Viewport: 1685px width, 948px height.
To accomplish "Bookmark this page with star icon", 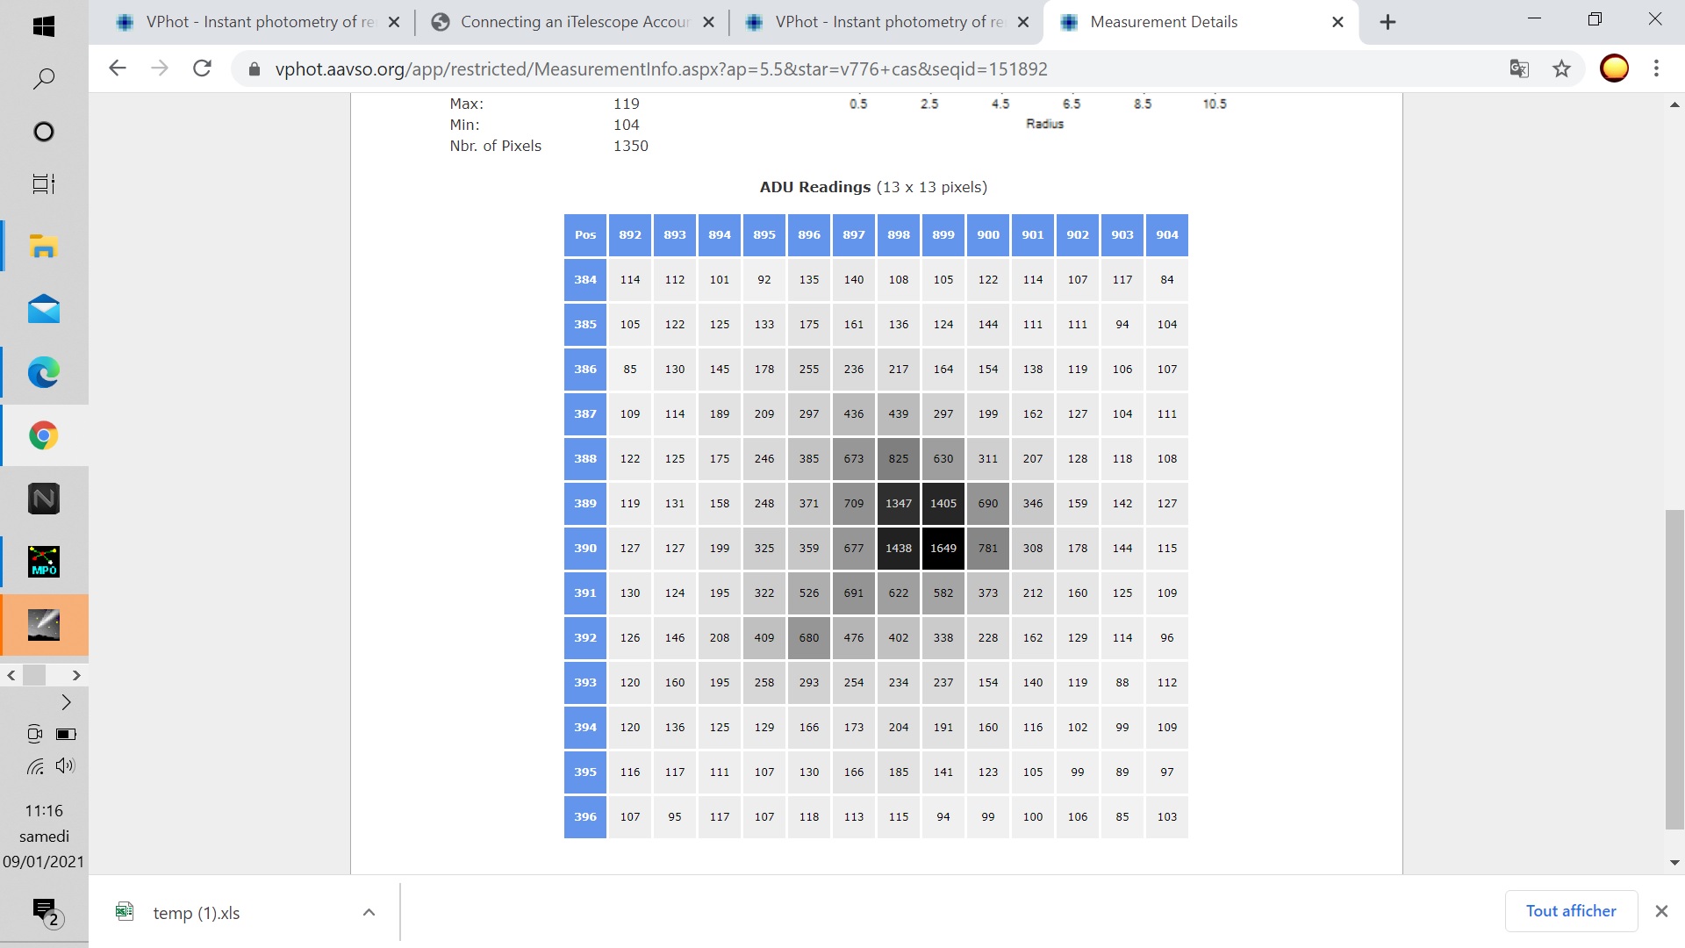I will click(x=1561, y=68).
